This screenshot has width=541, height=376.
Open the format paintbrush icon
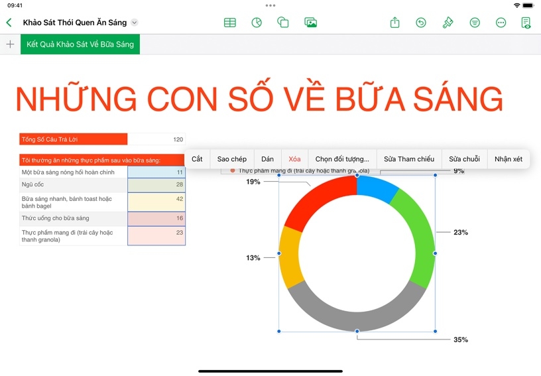tap(448, 23)
